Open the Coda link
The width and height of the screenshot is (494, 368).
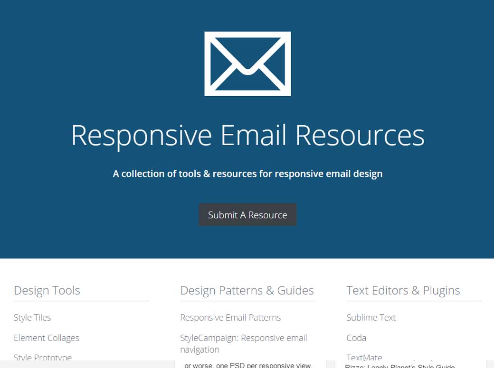356,338
